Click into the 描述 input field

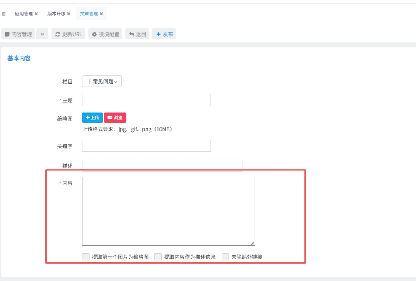point(162,165)
